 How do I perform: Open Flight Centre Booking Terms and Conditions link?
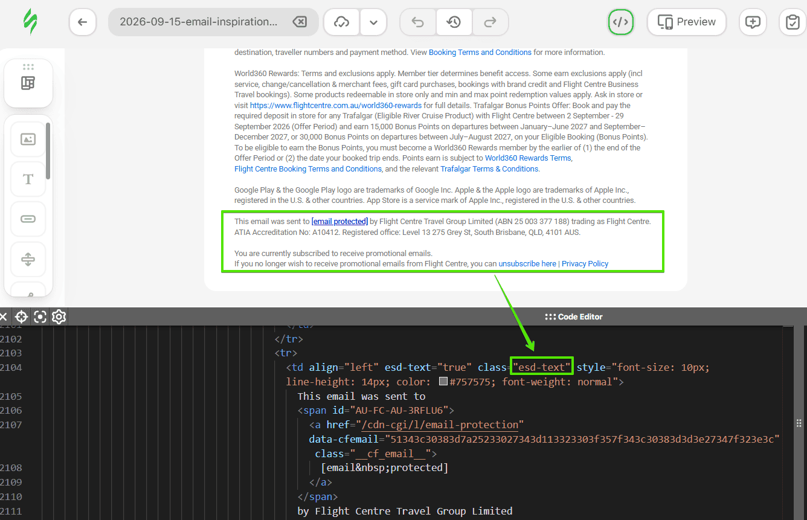click(308, 169)
